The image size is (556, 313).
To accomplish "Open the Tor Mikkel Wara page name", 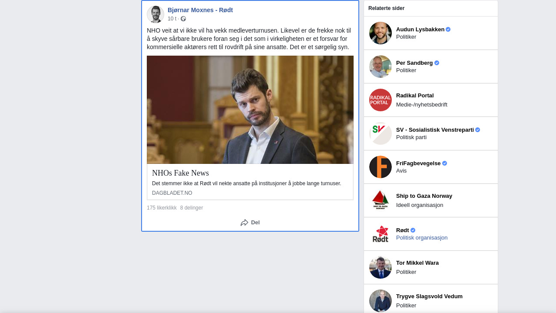I will pyautogui.click(x=417, y=263).
